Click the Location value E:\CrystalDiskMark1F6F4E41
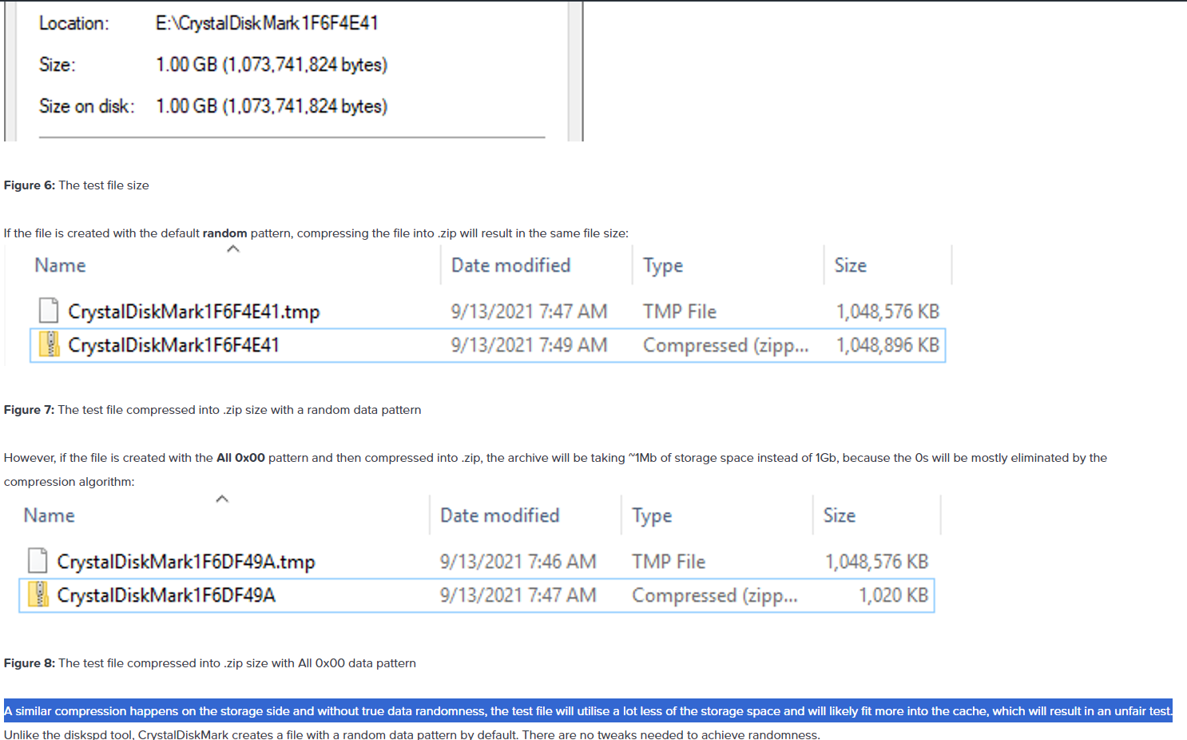 click(x=267, y=23)
